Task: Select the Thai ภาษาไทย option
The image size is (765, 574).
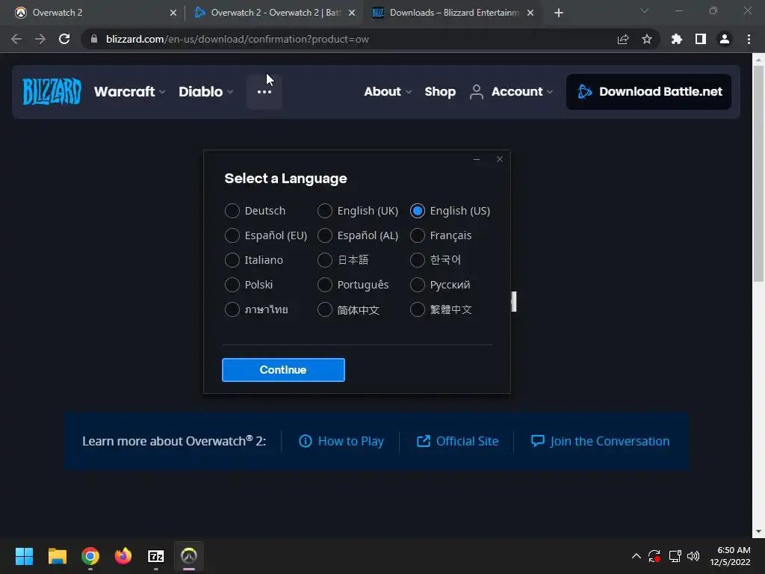Action: [x=232, y=309]
